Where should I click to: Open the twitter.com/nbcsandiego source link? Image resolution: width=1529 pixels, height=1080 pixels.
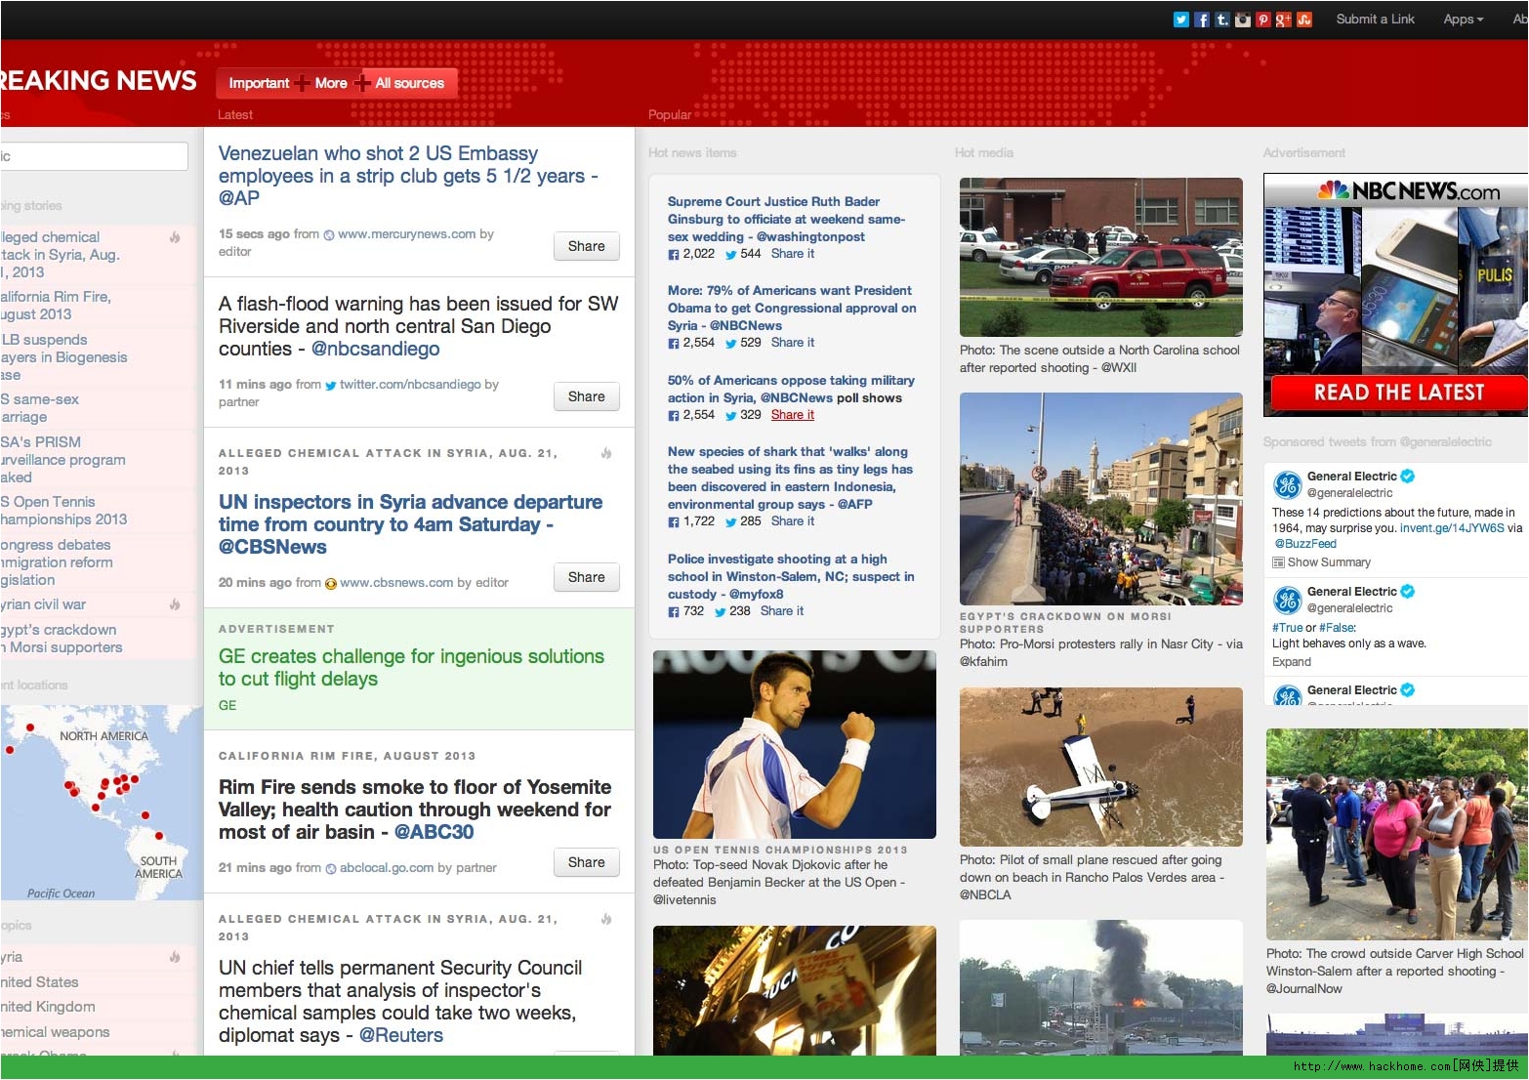pyautogui.click(x=410, y=385)
